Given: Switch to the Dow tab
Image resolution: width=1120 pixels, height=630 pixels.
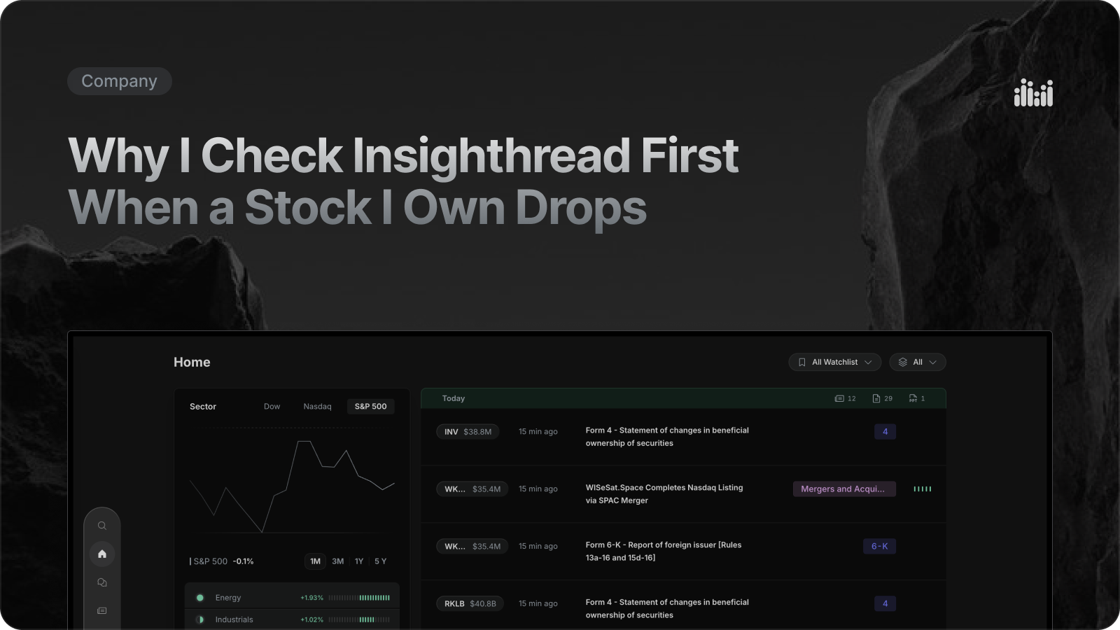Looking at the screenshot, I should [272, 406].
